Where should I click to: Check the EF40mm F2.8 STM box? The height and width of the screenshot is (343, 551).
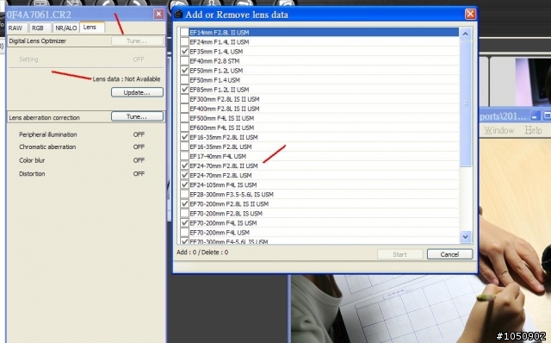coord(184,61)
